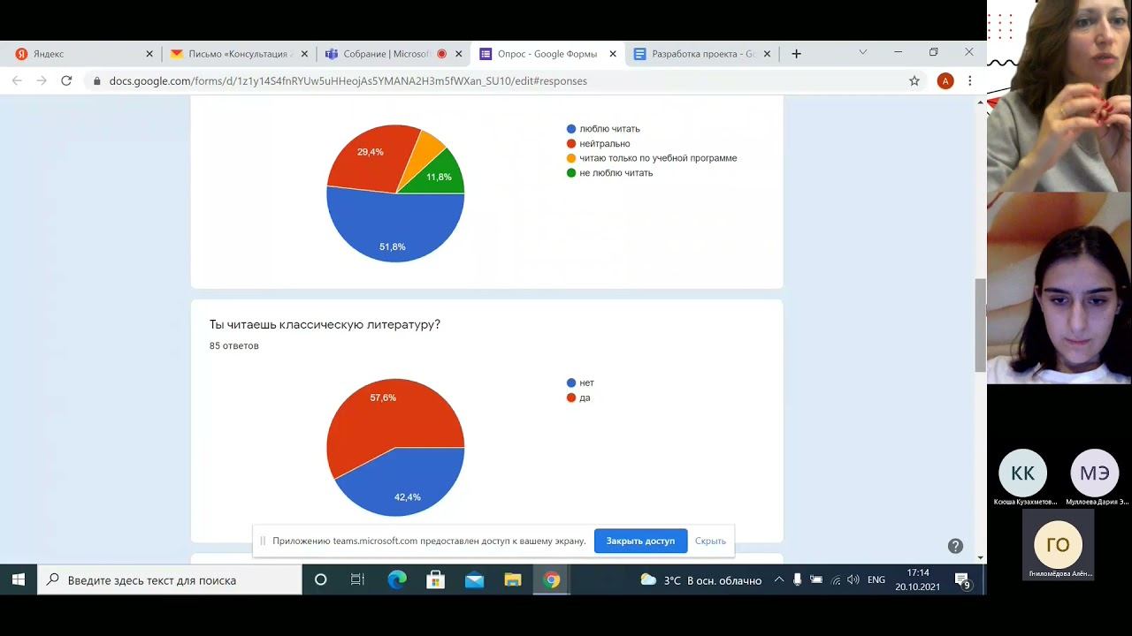The image size is (1132, 636).
Task: Close the Опрос - Google Формы tab
Action: (613, 54)
